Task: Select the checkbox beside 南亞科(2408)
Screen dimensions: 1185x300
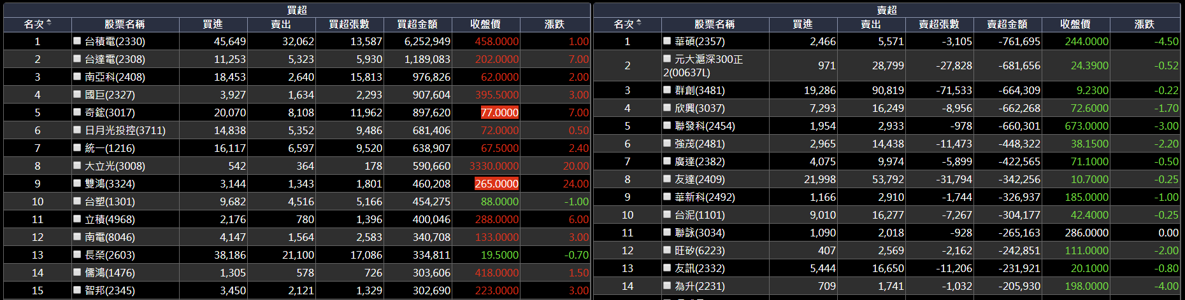Action: tap(77, 76)
